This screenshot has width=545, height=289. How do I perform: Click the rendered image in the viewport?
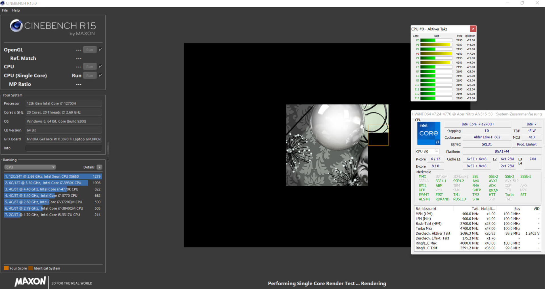pos(337,145)
